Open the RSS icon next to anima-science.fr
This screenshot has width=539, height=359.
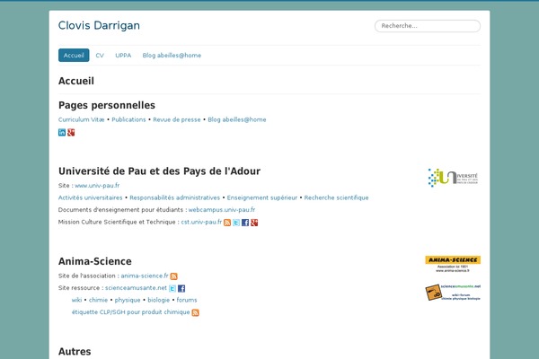pyautogui.click(x=174, y=276)
